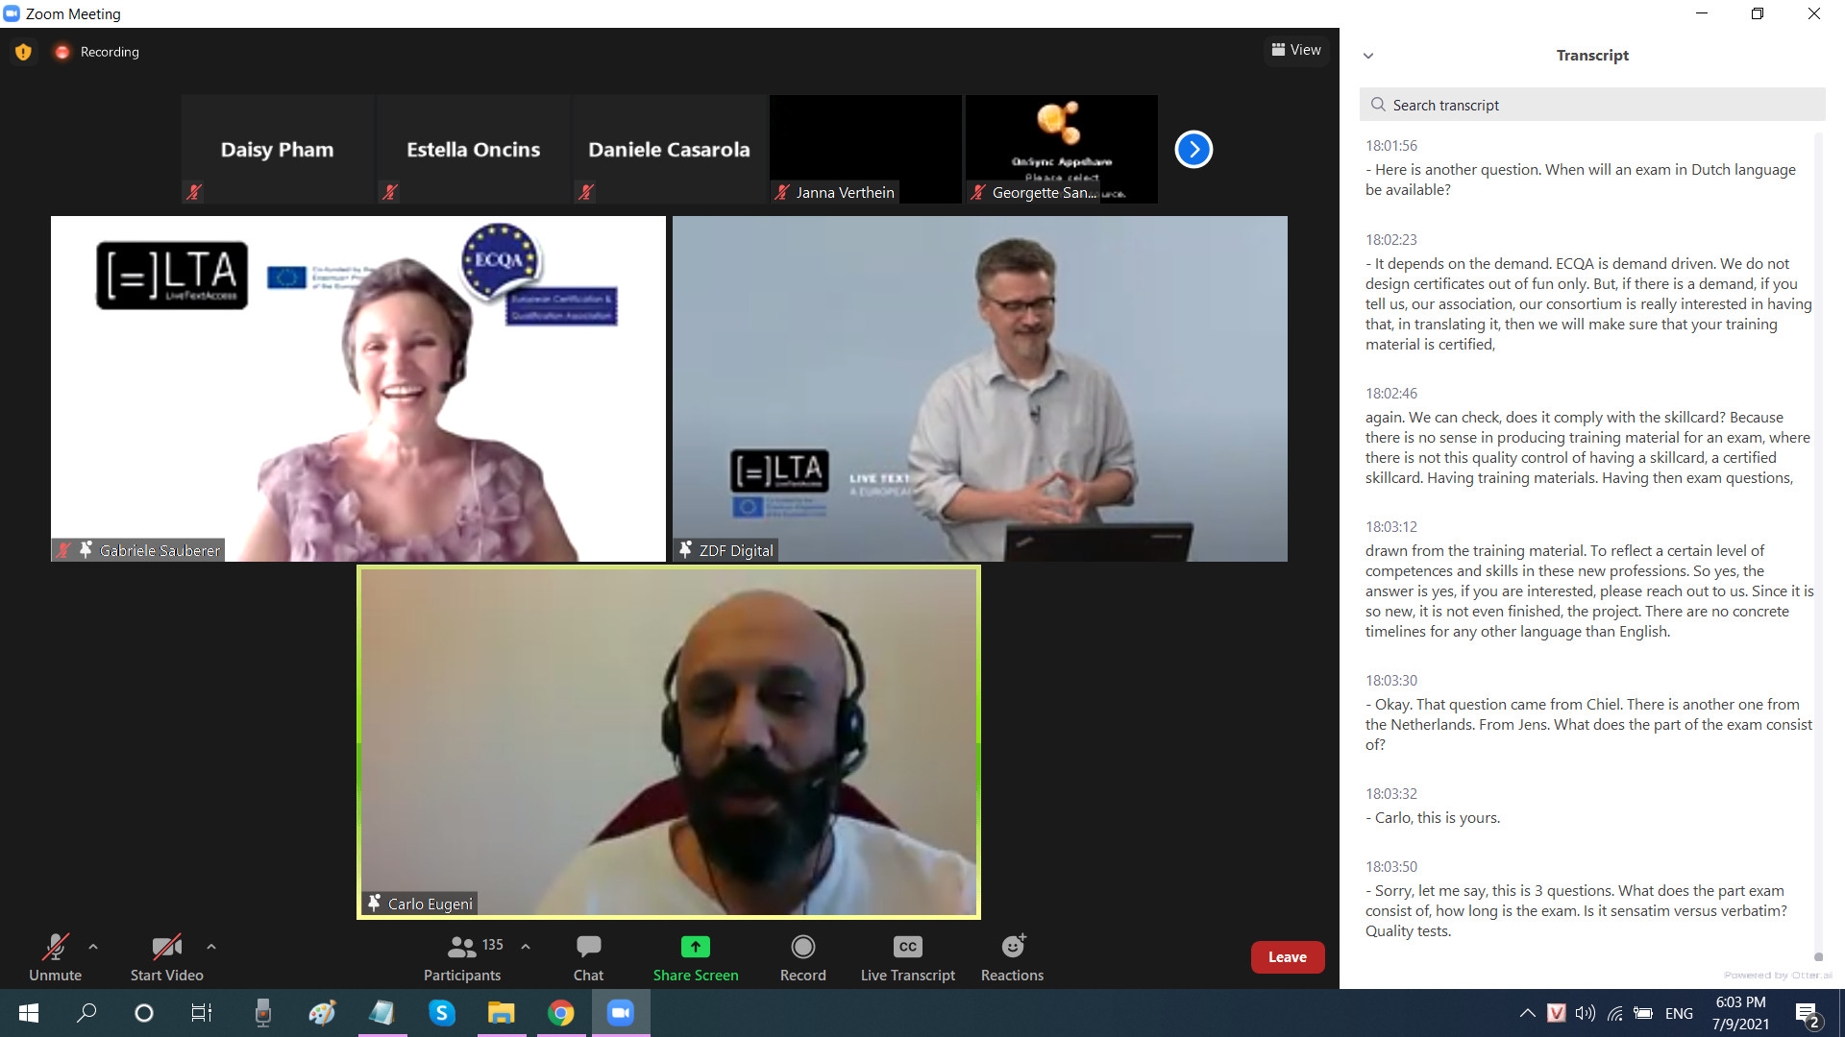
Task: Click the encryption shield icon
Action: (23, 52)
